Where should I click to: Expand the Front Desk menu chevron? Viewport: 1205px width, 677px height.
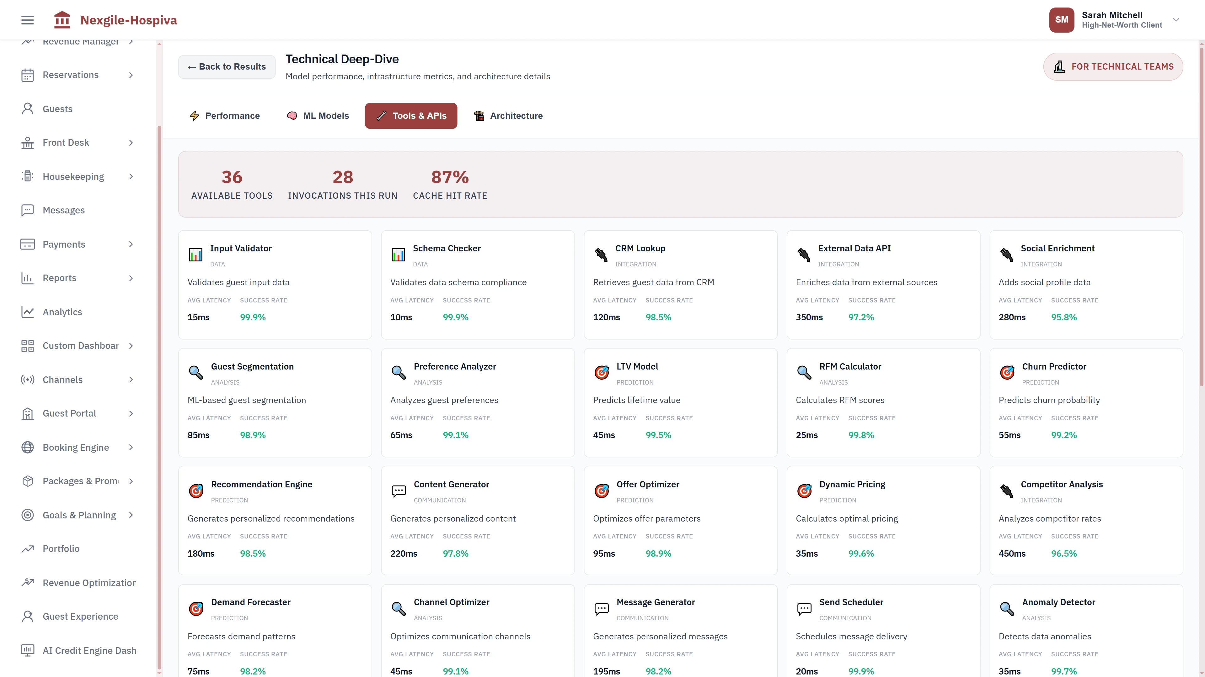pyautogui.click(x=131, y=143)
